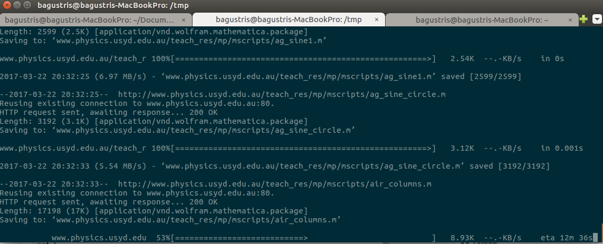Close the terminal window with the red button
The width and height of the screenshot is (603, 244).
pyautogui.click(x=7, y=6)
